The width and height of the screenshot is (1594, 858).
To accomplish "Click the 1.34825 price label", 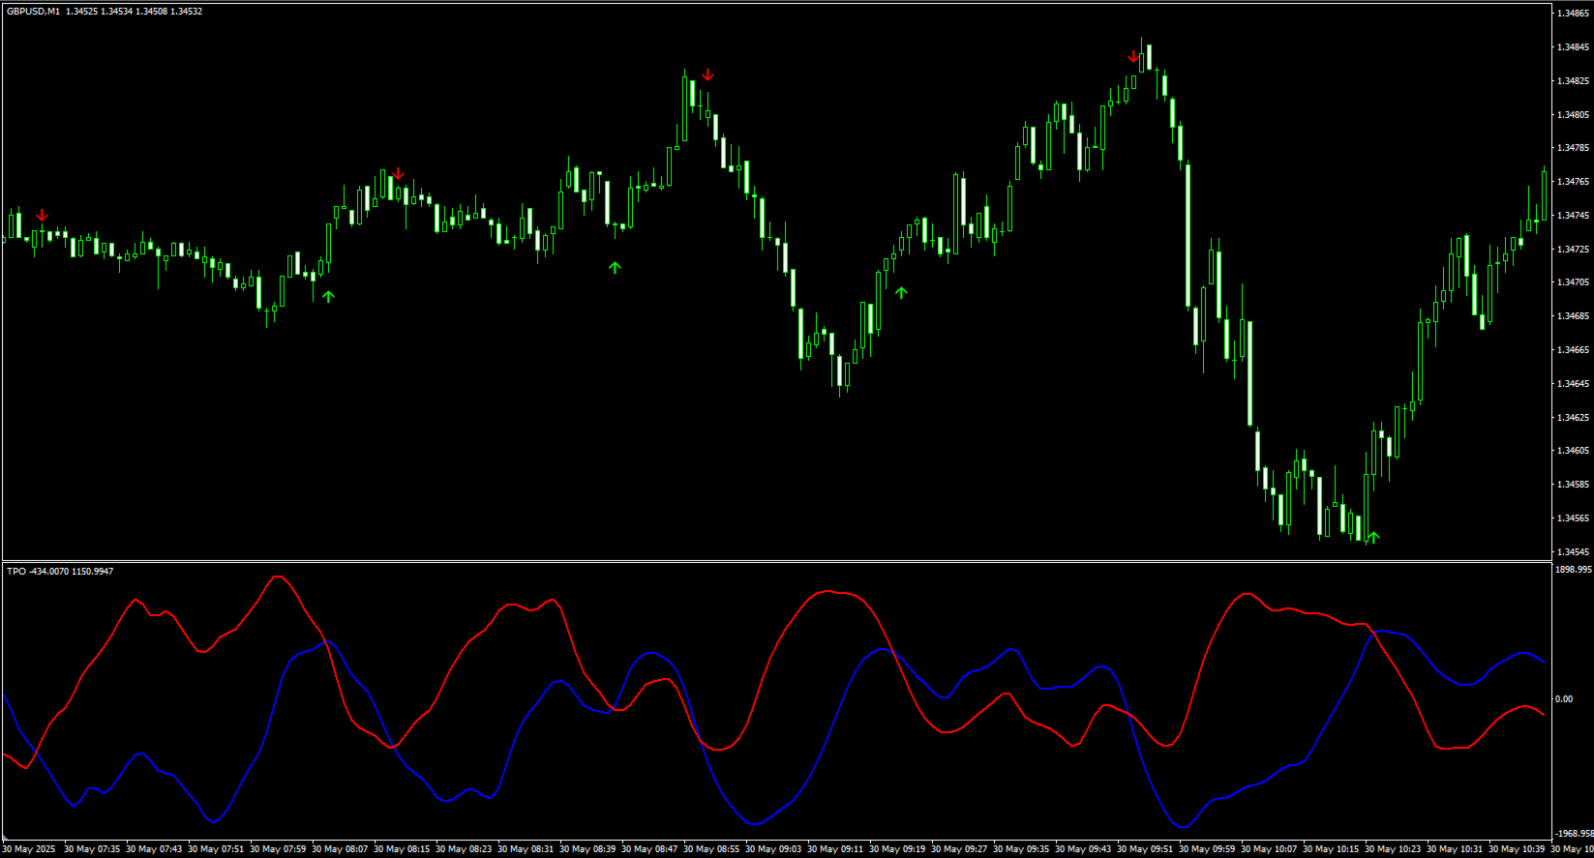I will (1573, 81).
